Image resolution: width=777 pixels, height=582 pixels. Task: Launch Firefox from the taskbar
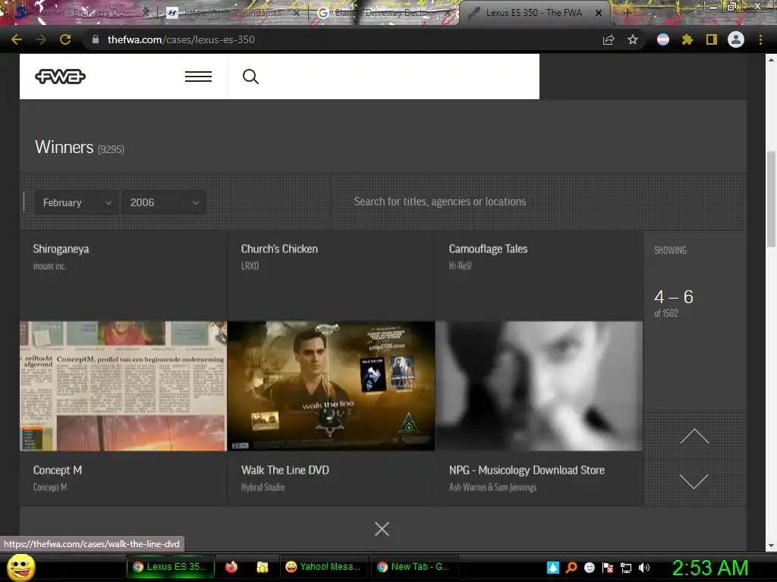[x=231, y=567]
